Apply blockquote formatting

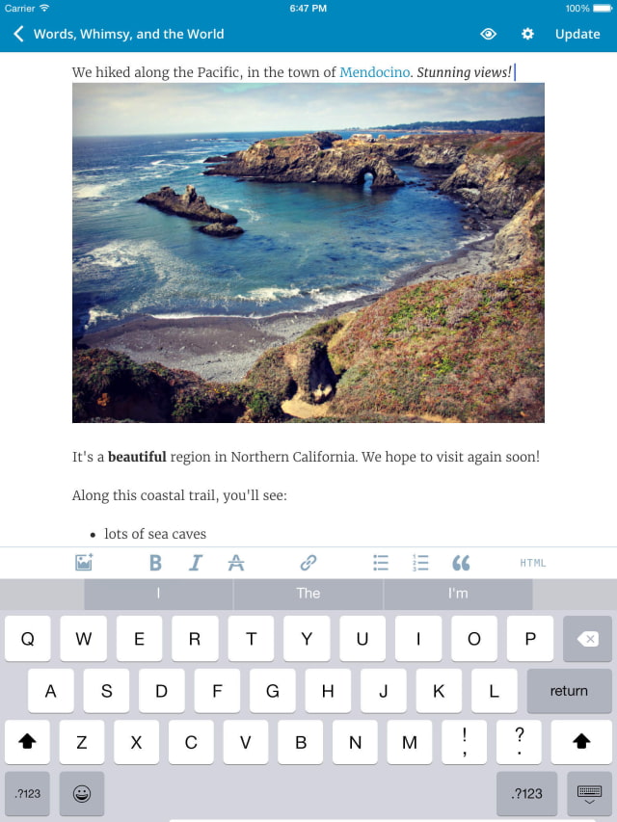pos(461,563)
